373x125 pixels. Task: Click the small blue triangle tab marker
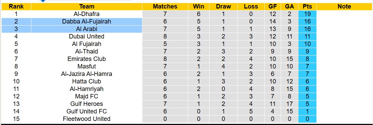tap(43, 1)
